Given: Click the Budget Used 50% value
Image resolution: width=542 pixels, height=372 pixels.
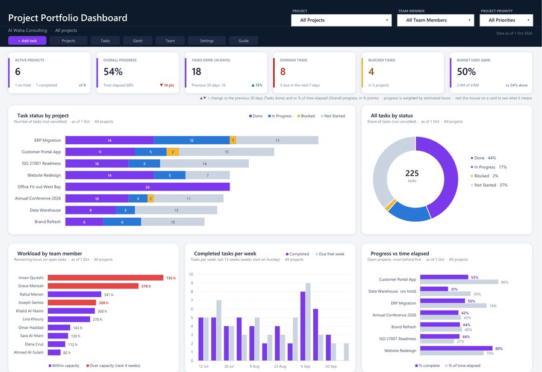Looking at the screenshot, I should pos(466,72).
